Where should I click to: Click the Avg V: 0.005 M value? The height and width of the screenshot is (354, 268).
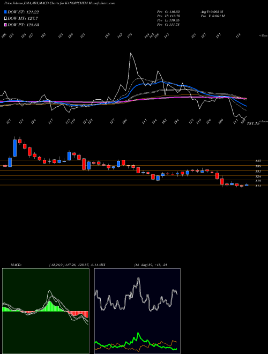pyautogui.click(x=212, y=12)
